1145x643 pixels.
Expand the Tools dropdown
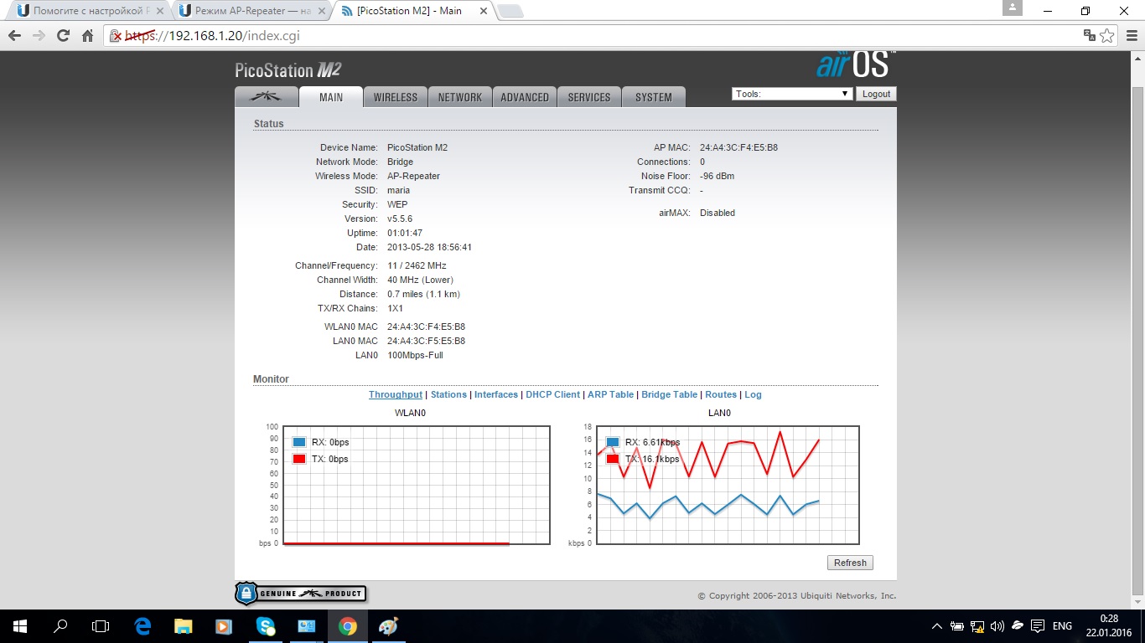click(x=792, y=94)
